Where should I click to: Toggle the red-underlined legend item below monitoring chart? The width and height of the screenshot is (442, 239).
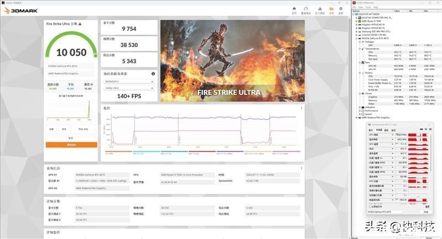[202, 151]
